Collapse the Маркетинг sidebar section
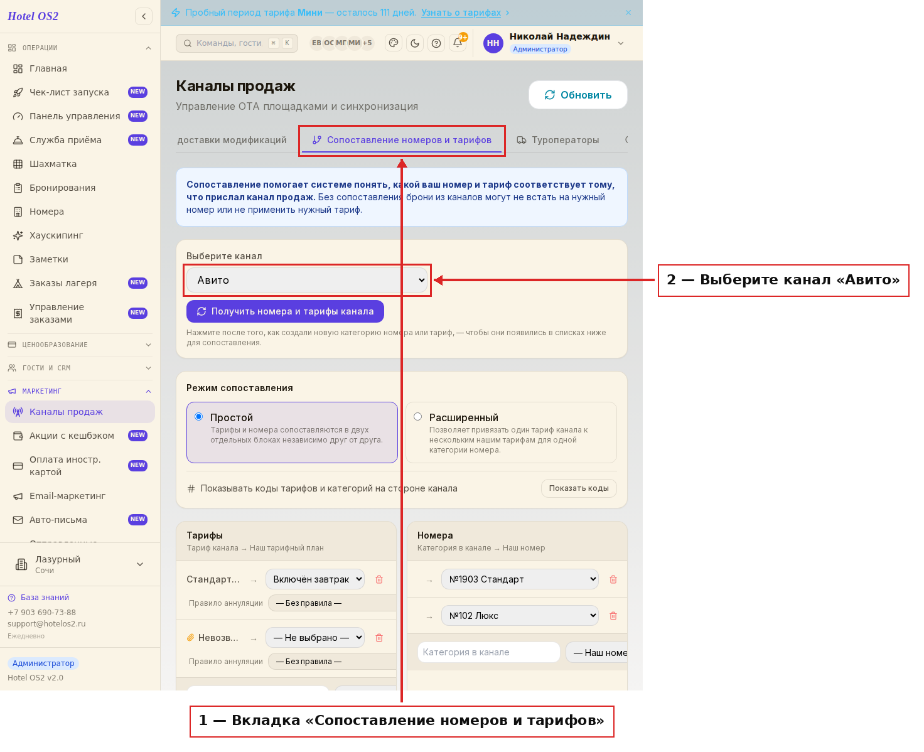The height and width of the screenshot is (752, 924). tap(80, 391)
